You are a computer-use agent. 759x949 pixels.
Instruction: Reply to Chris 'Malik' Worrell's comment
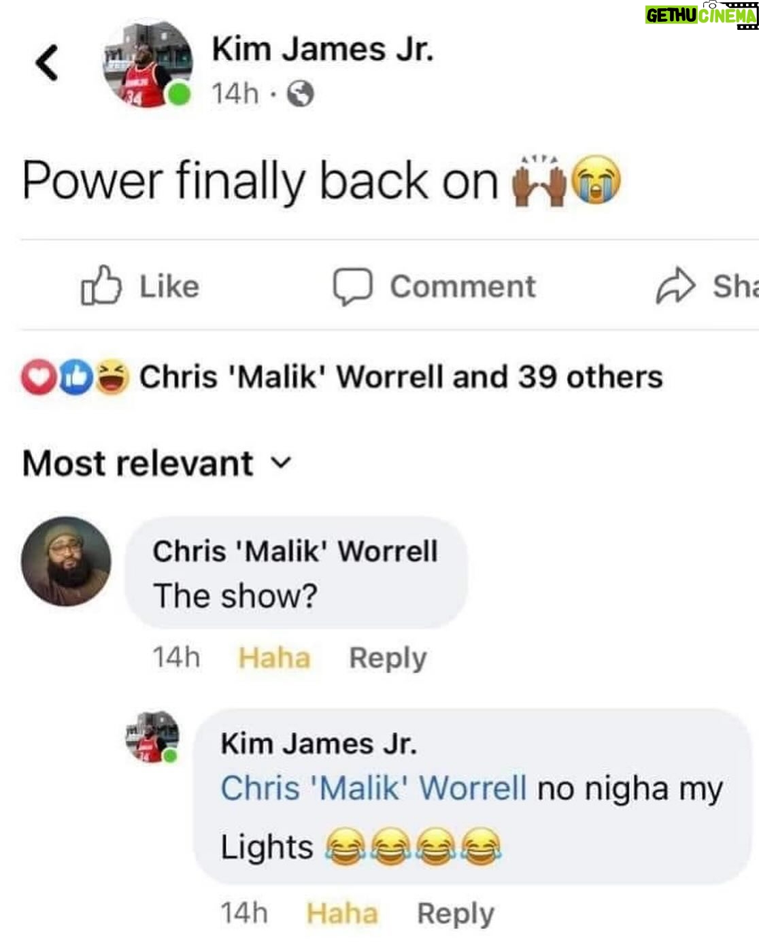pos(388,658)
